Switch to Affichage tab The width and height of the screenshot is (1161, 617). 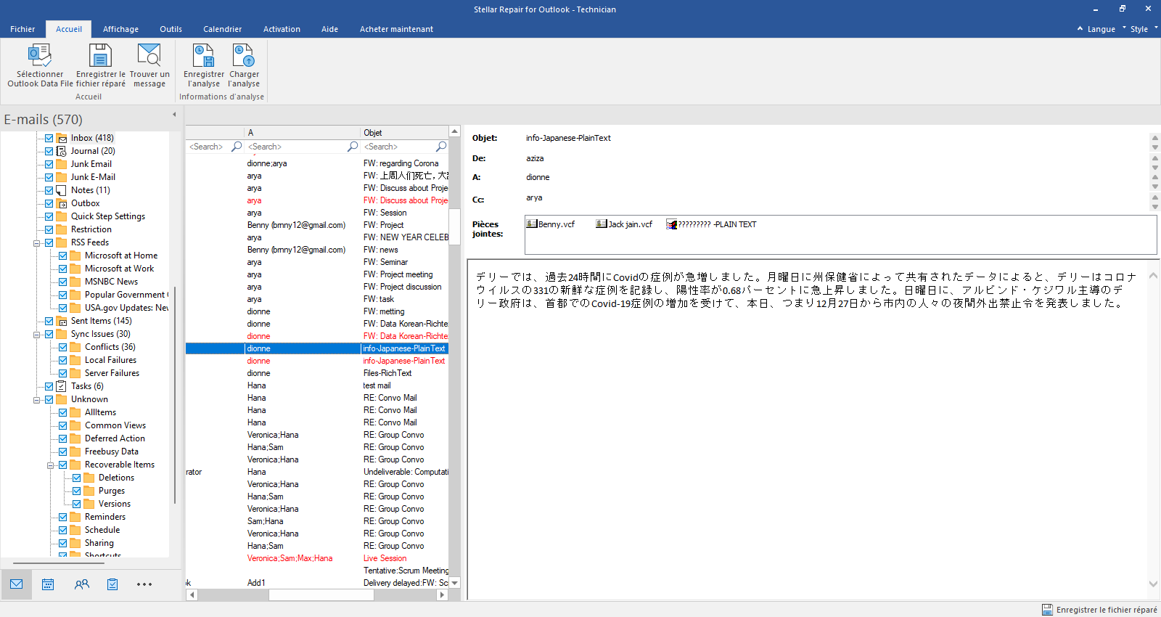click(x=120, y=29)
